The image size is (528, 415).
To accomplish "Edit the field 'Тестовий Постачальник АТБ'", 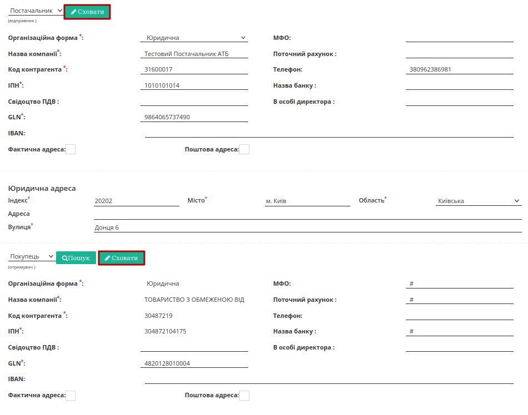I will point(194,54).
